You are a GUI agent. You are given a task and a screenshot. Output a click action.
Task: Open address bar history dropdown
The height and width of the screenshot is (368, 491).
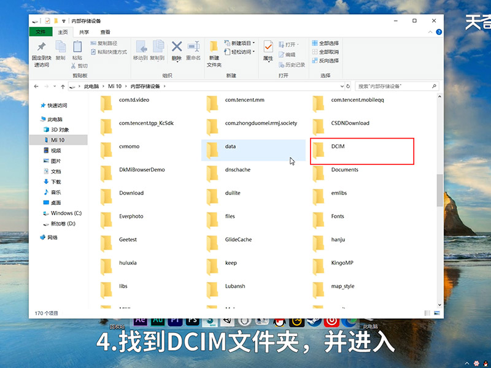(x=342, y=86)
